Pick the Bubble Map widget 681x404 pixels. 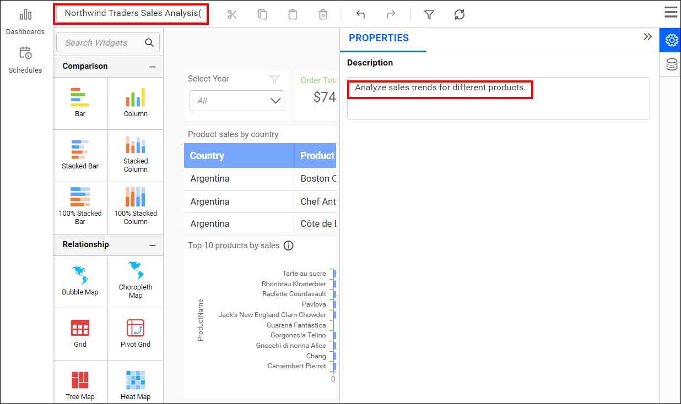(80, 281)
